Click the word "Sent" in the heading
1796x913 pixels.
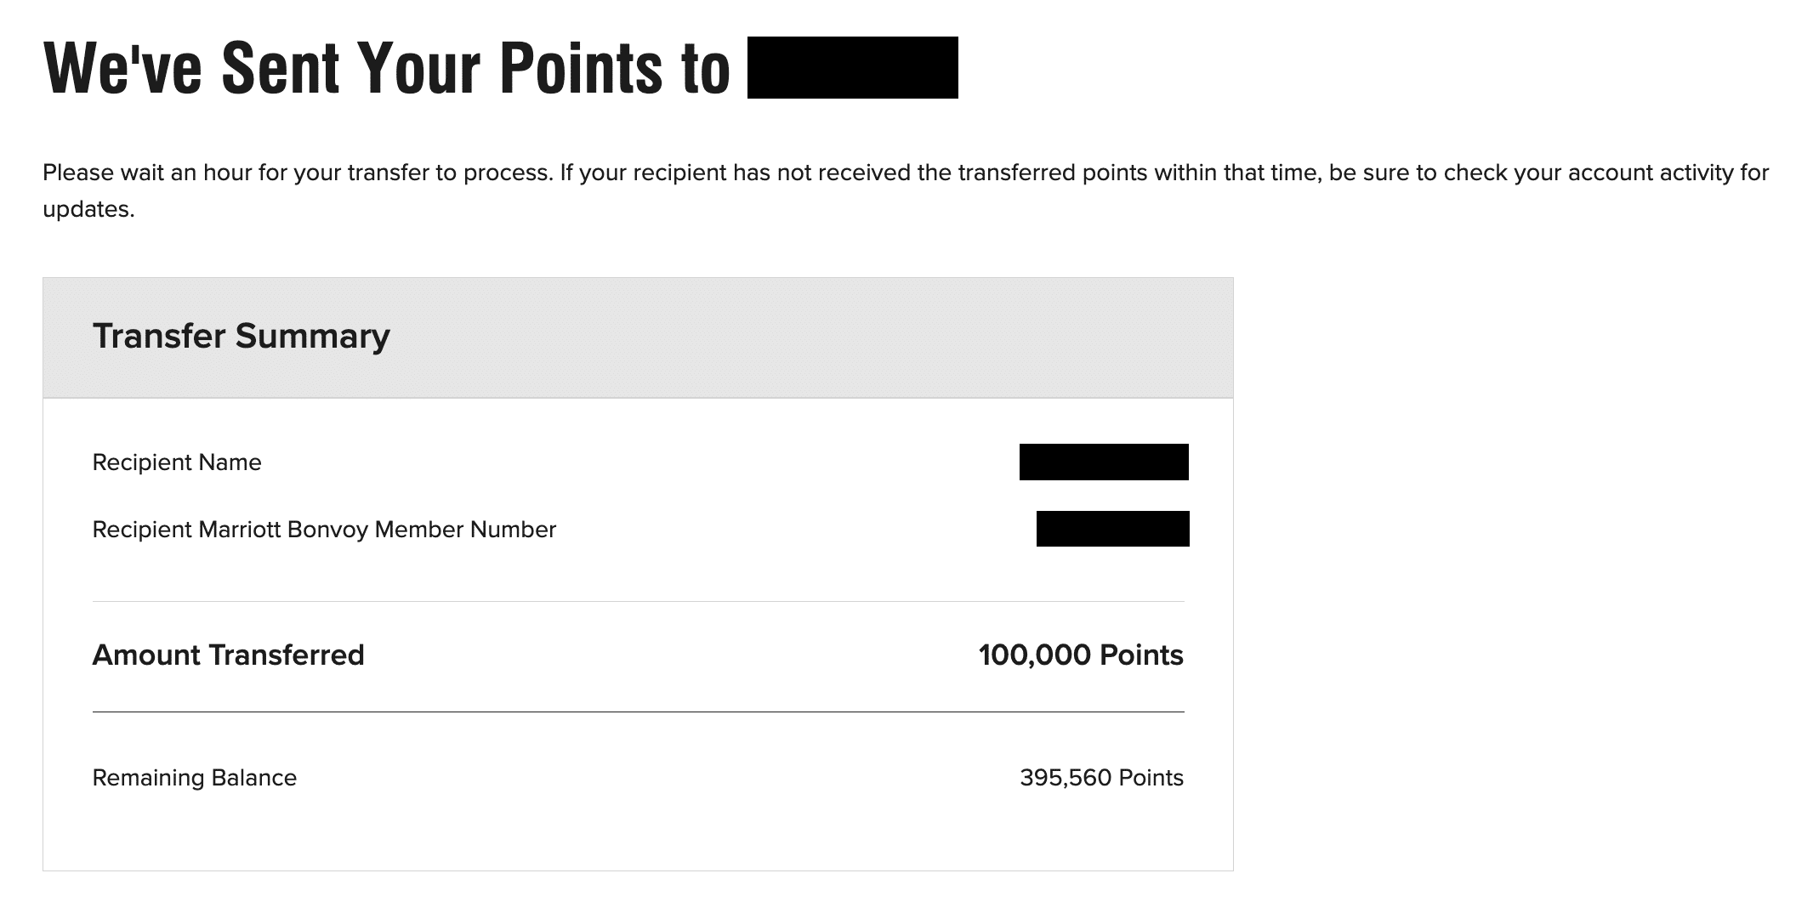[281, 68]
